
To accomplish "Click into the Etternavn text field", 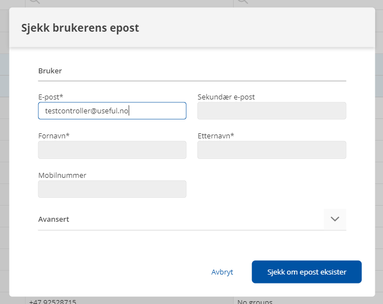I will pyautogui.click(x=271, y=150).
